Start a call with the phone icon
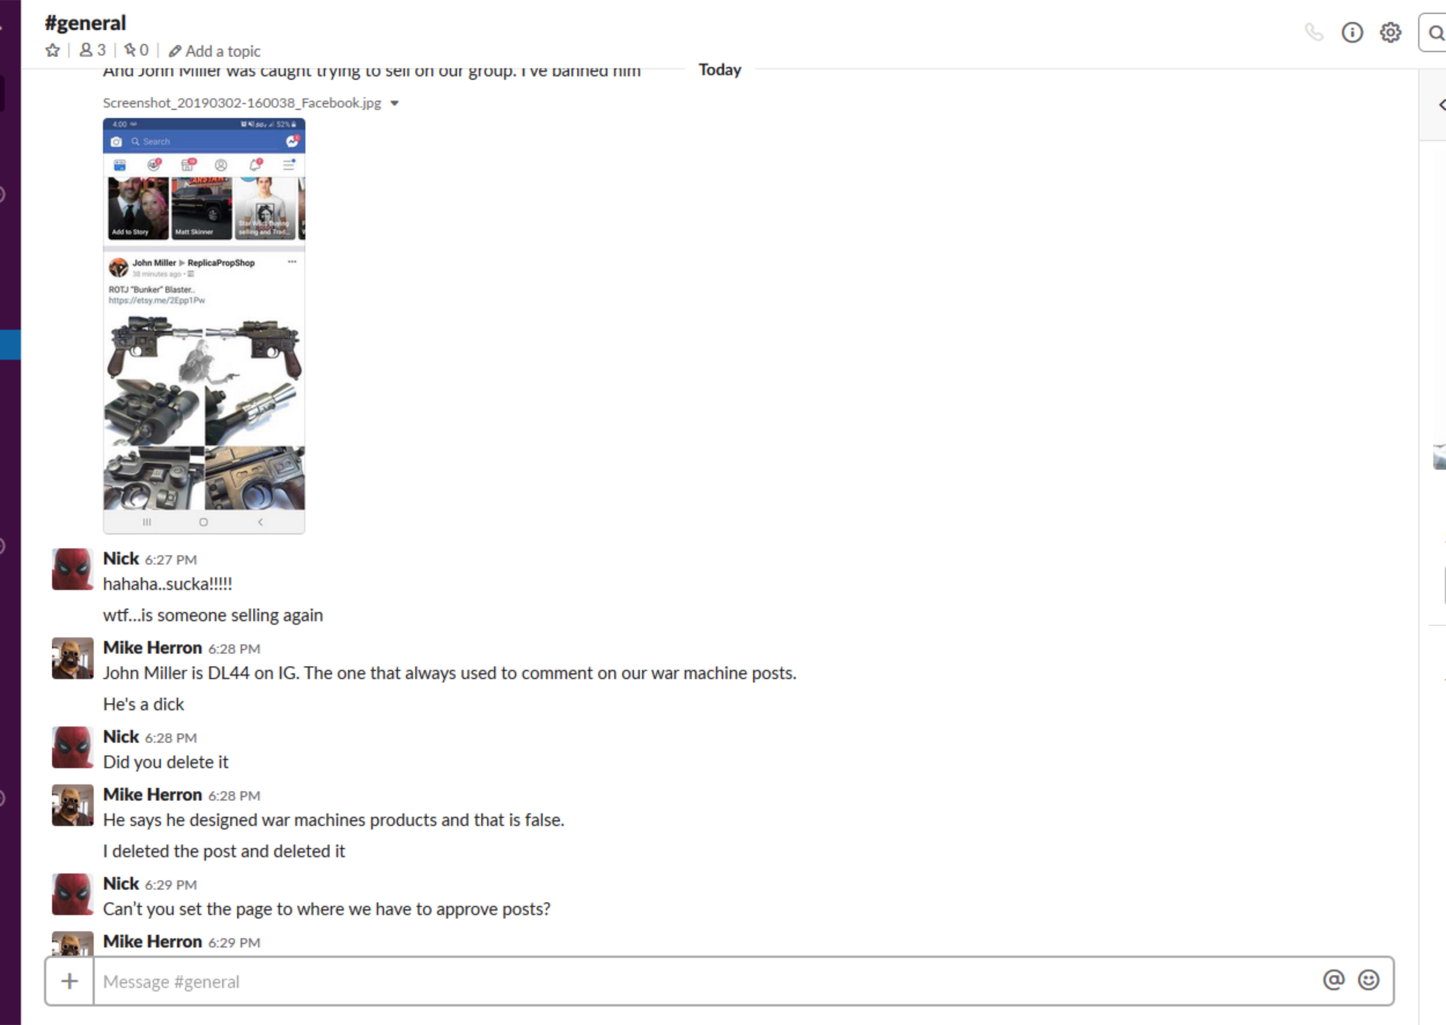1446x1025 pixels. tap(1314, 32)
